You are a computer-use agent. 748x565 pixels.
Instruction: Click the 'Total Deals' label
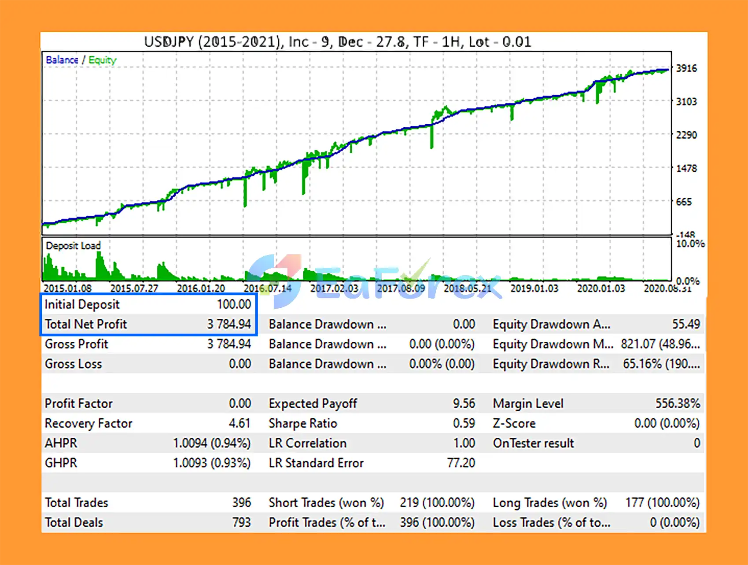coord(74,522)
